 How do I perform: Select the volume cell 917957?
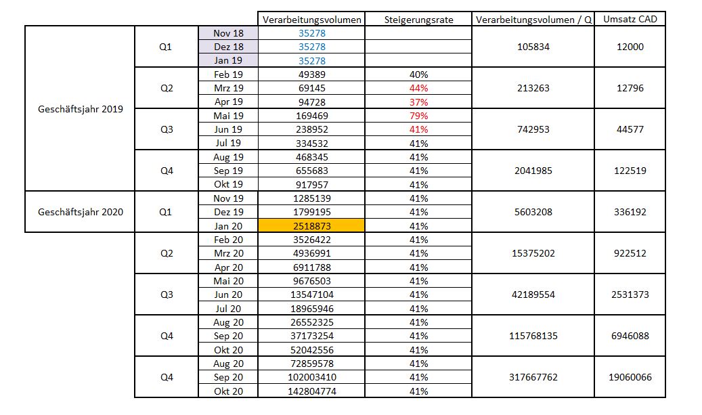[312, 185]
